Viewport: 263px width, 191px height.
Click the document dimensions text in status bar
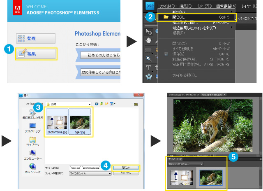point(194,156)
